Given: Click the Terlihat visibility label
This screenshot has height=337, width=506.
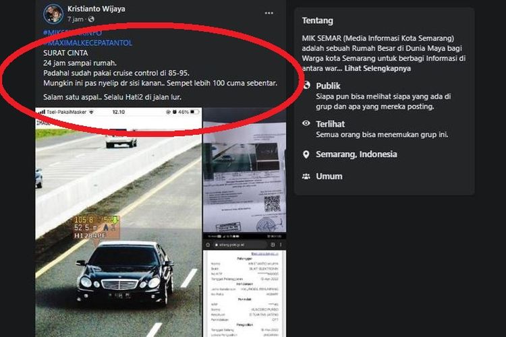Looking at the screenshot, I should 330,124.
